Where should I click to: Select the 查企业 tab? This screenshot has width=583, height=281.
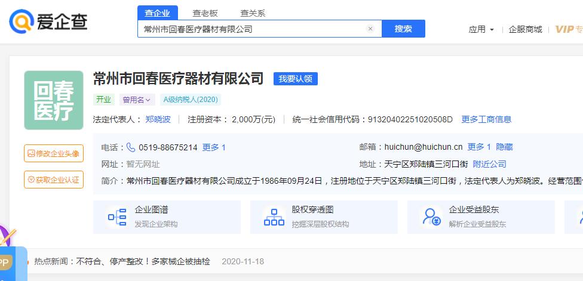158,13
